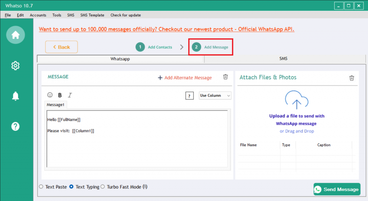Select the Message1 tab
Image resolution: width=368 pixels, height=201 pixels.
point(55,105)
